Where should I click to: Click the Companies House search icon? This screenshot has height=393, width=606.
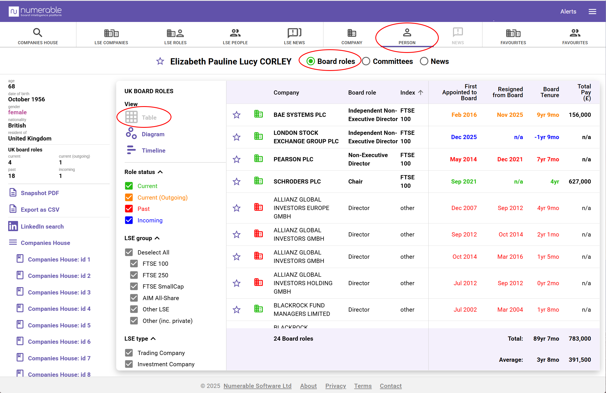(38, 33)
